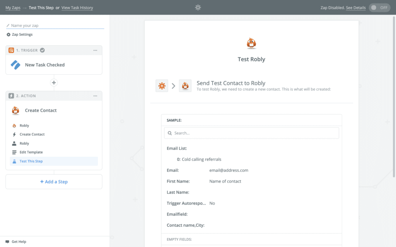Click the 'Last Name:' label
This screenshot has width=396, height=247.
point(178,192)
